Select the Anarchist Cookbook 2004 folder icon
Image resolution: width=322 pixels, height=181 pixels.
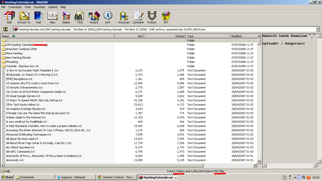pos(4,49)
